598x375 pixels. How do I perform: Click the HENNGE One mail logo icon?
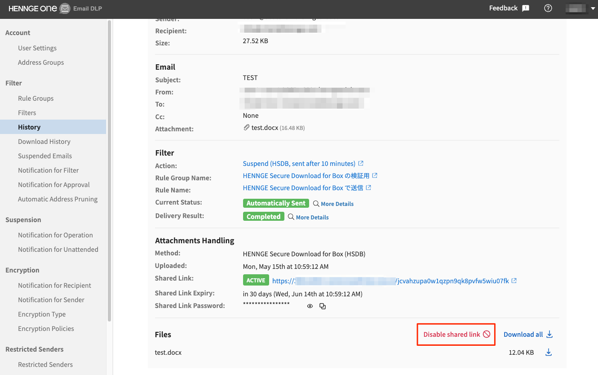[x=65, y=9]
